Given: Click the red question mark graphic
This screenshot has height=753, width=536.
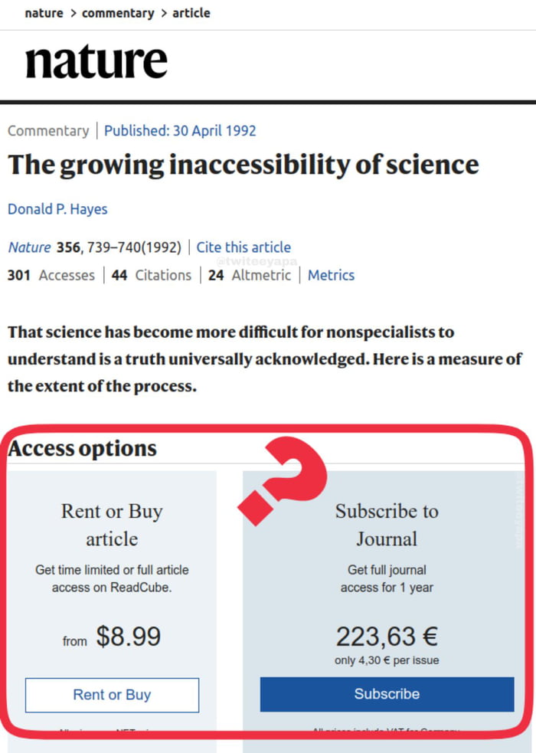Looking at the screenshot, I should tap(284, 480).
